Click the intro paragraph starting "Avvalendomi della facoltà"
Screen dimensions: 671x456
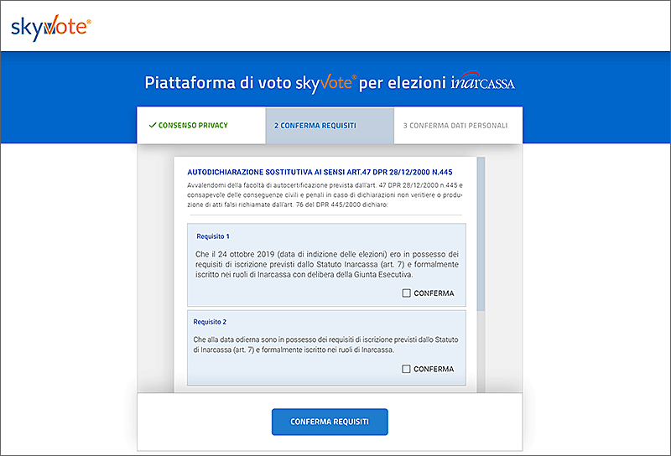pos(324,194)
